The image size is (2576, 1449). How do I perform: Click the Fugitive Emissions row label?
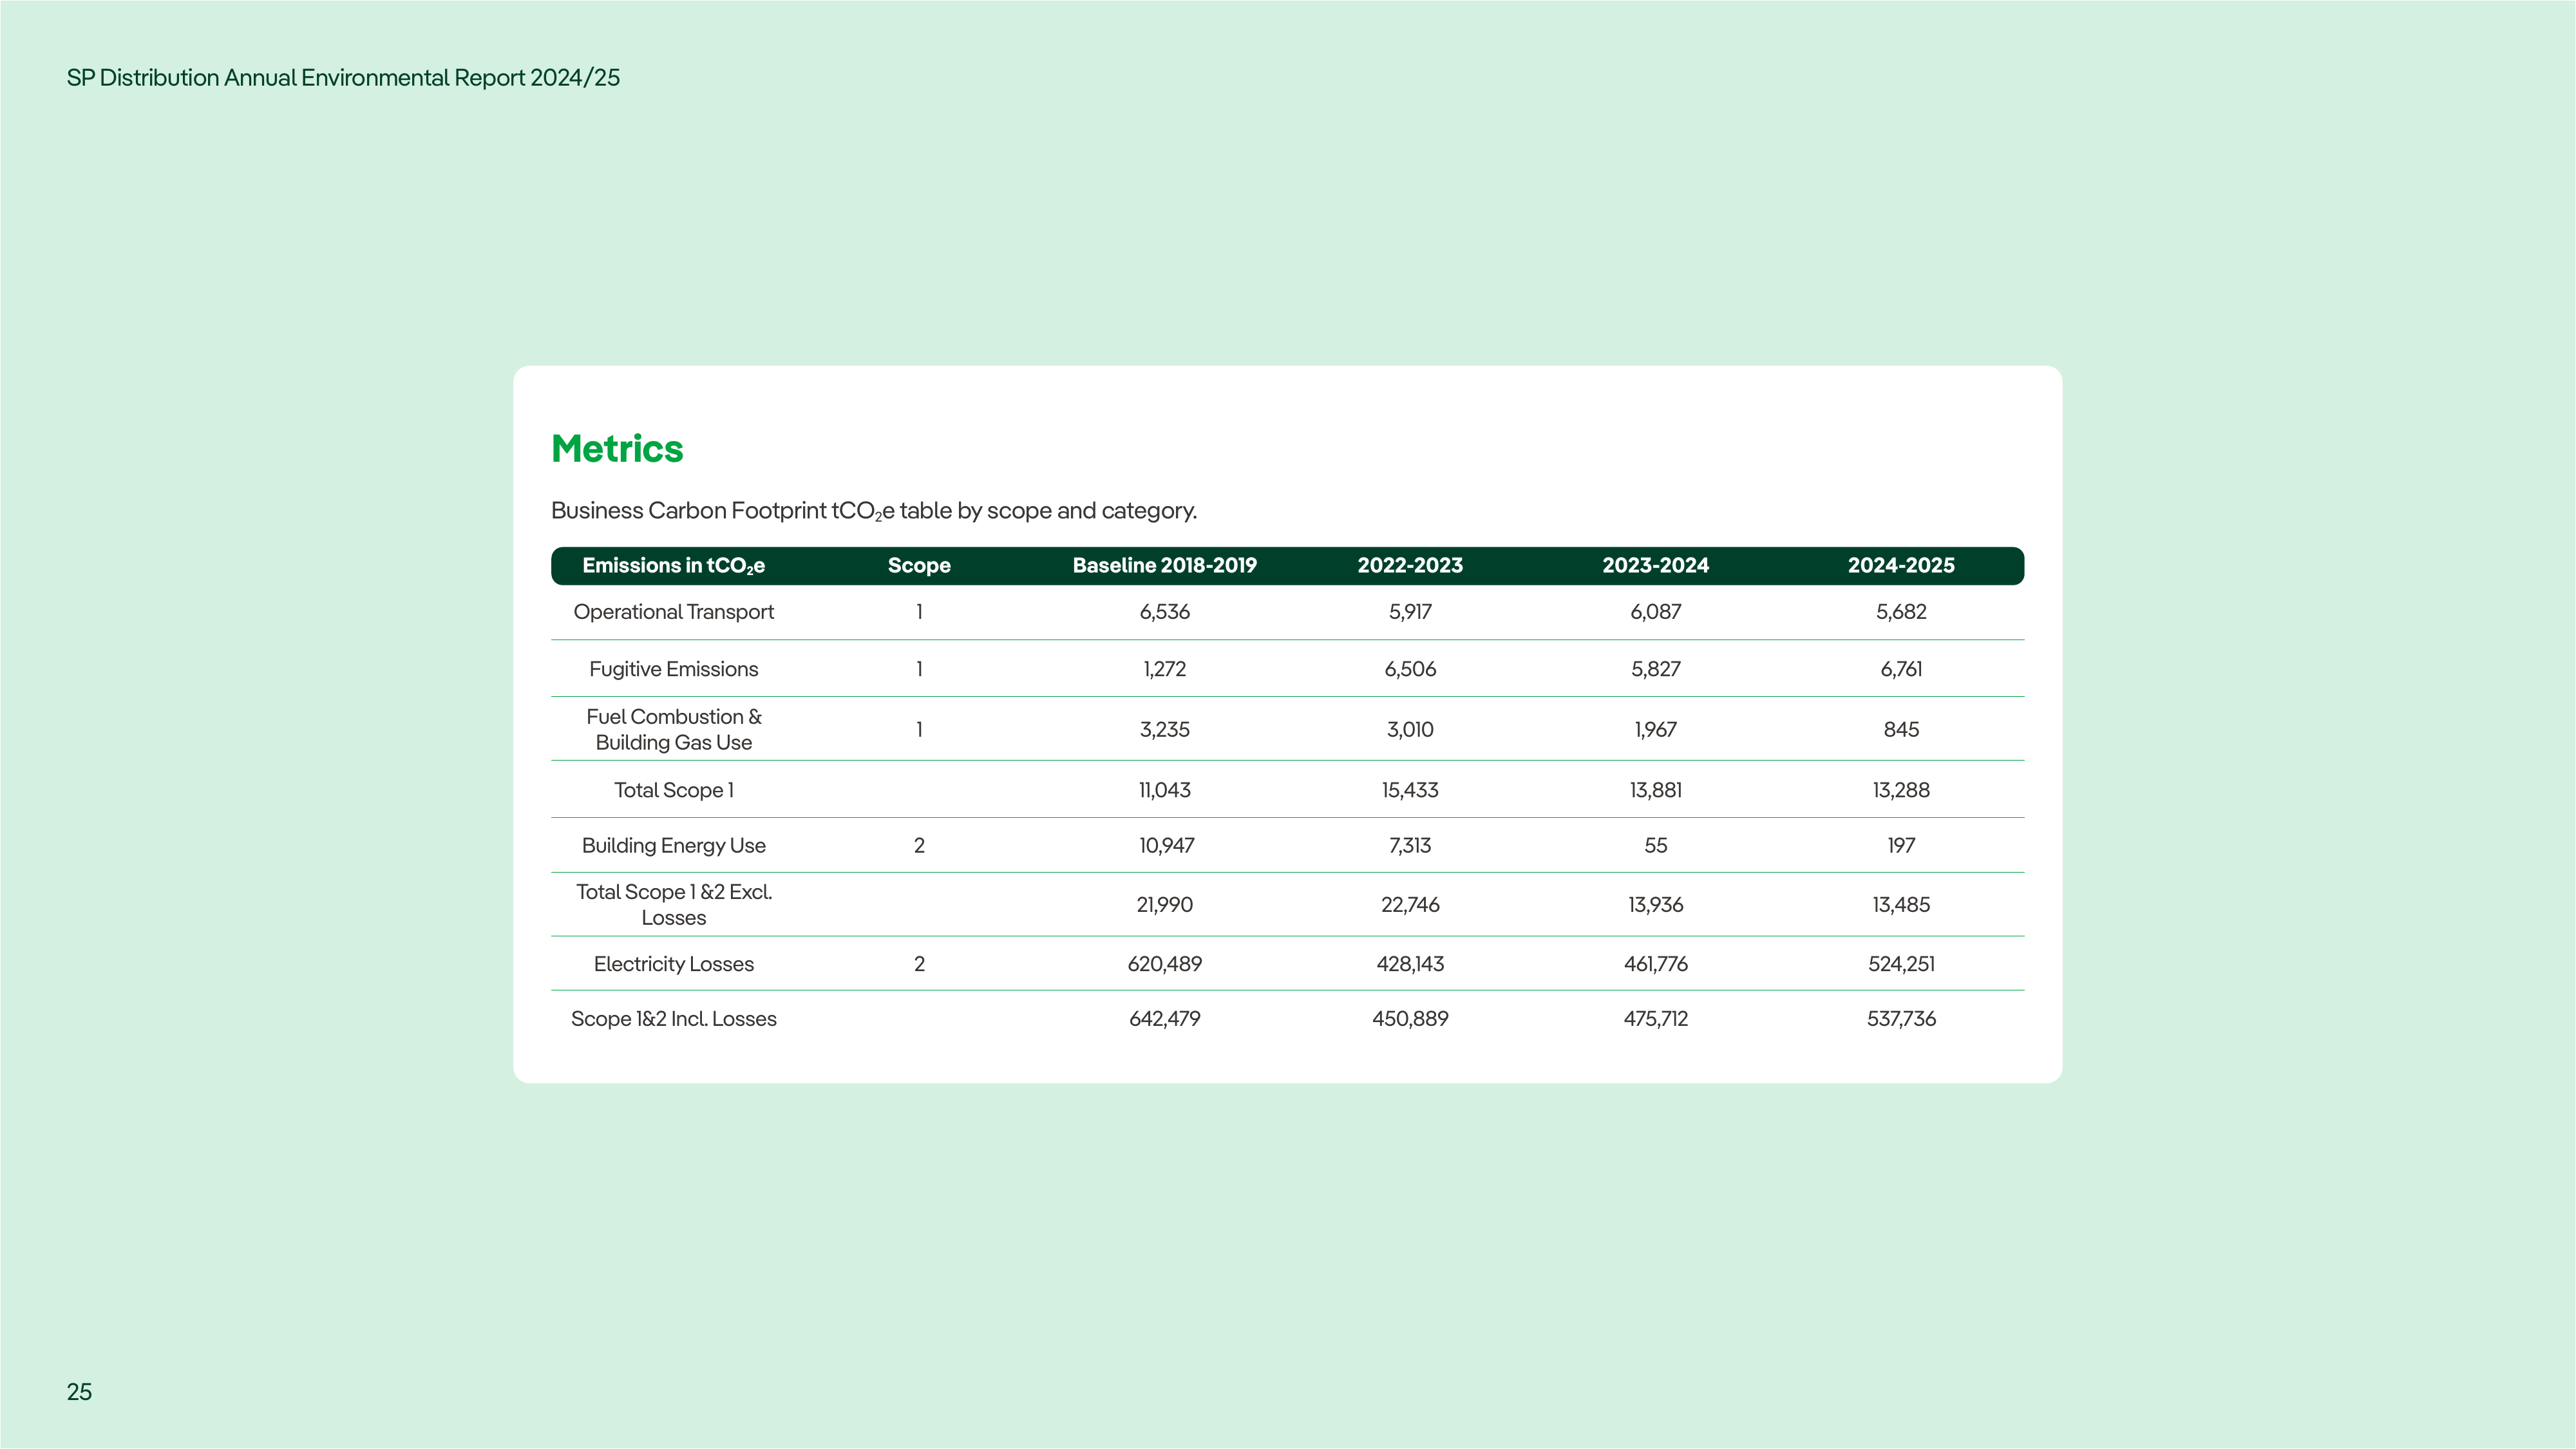pos(674,669)
